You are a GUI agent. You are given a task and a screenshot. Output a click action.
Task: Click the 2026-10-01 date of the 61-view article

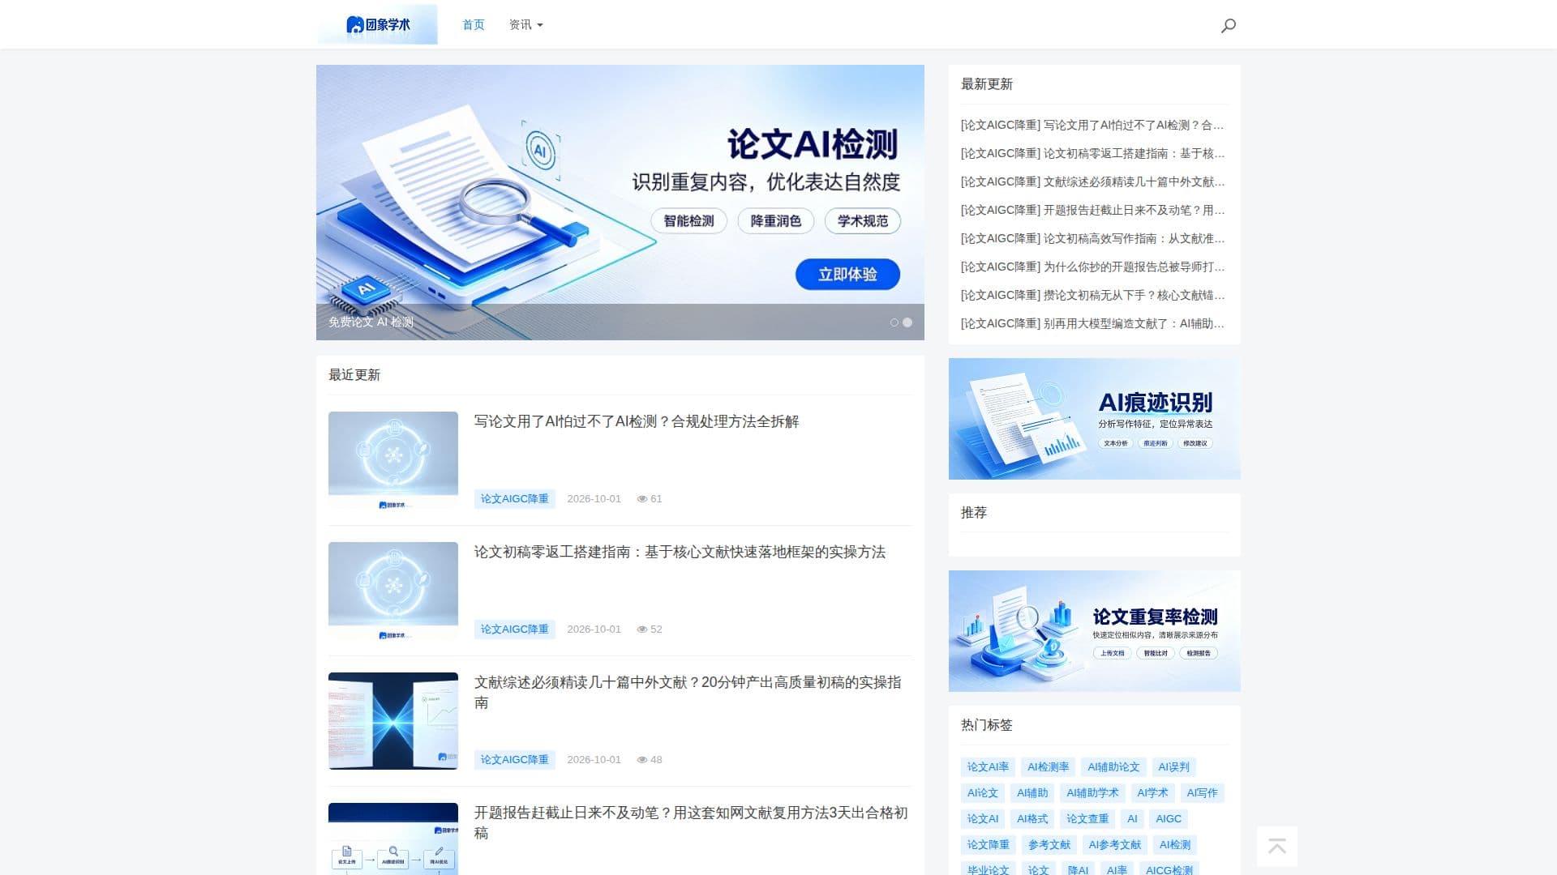coord(594,499)
